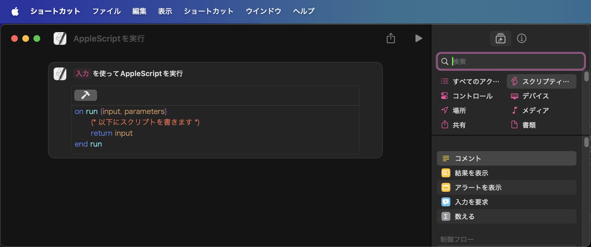Open the 編集 menu
This screenshot has height=247, width=591.
pos(139,11)
